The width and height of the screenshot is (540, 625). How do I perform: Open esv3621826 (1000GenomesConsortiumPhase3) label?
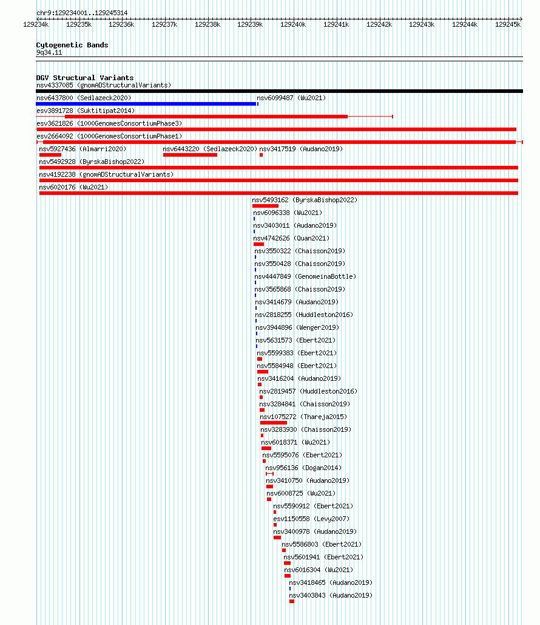click(x=109, y=123)
